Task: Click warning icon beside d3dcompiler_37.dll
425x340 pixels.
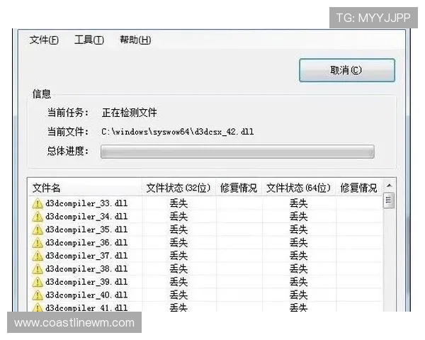Action: [38, 256]
